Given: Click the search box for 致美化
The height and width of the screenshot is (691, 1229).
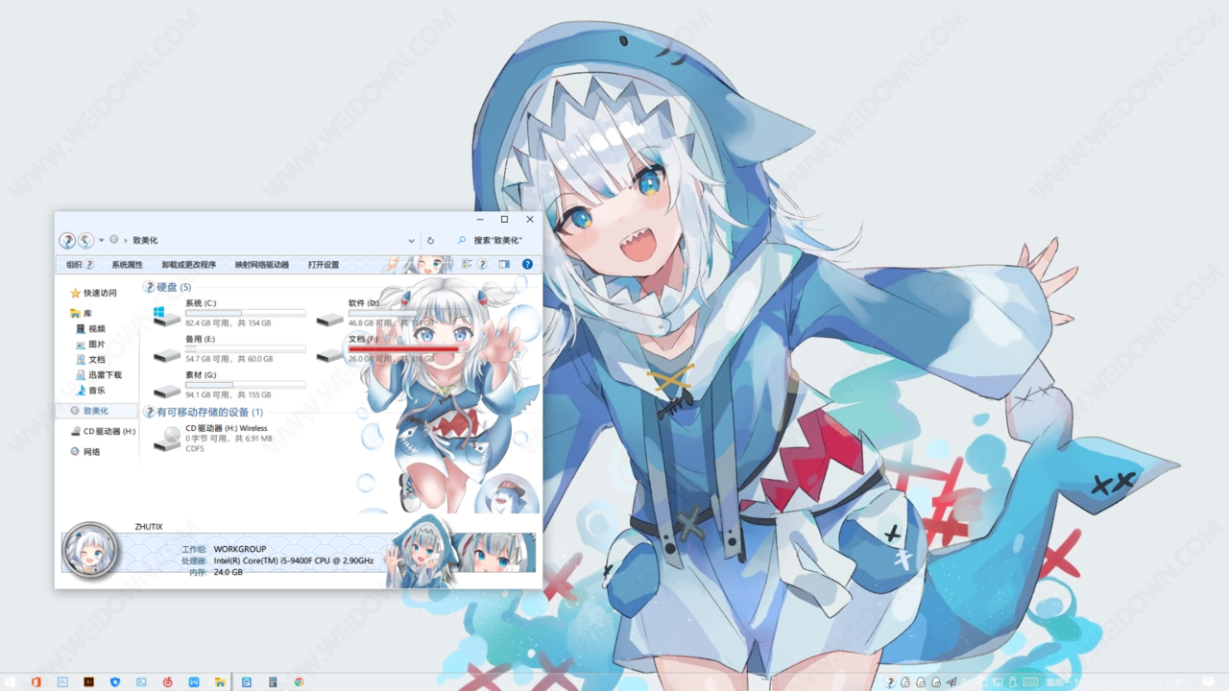Looking at the screenshot, I should (495, 241).
